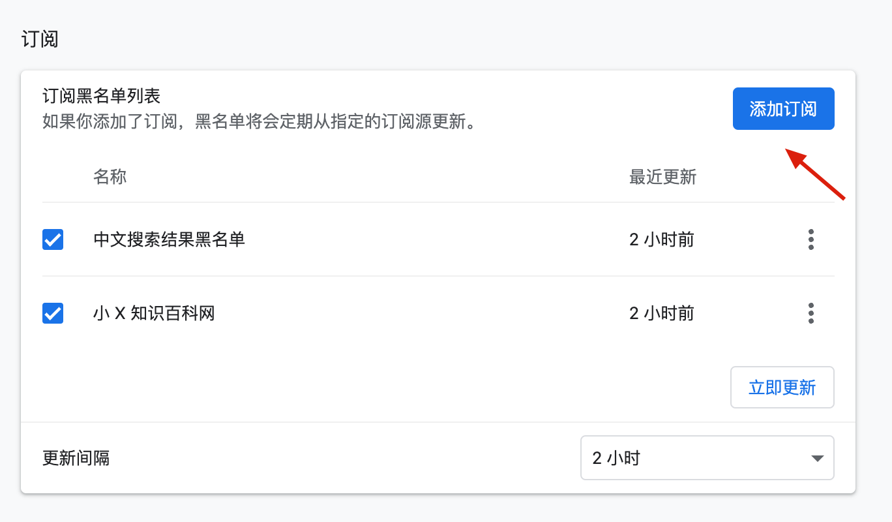892x522 pixels.
Task: Open more options for 小 X 知识百科网
Action: 810,313
